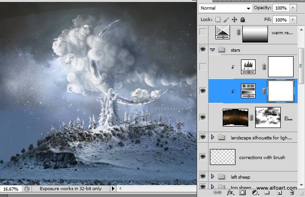Click the 16.67% zoom field
This screenshot has height=197, width=305.
tap(11, 189)
